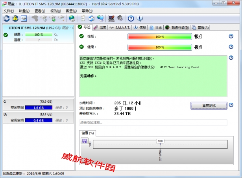Click the help icon beside the 健康 bar
Viewport: 242px width, 178px height.
(231, 47)
